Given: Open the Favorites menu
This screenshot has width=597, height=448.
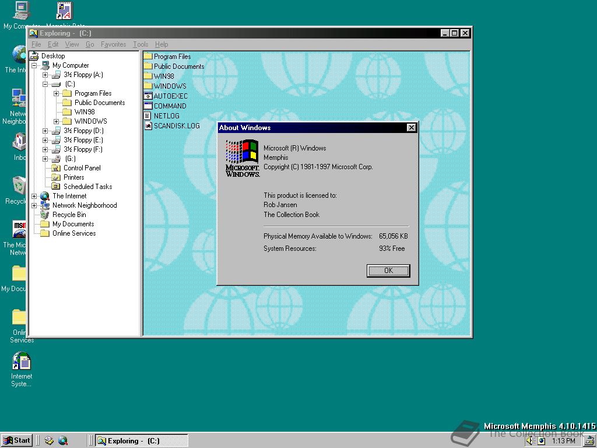Looking at the screenshot, I should (x=114, y=44).
